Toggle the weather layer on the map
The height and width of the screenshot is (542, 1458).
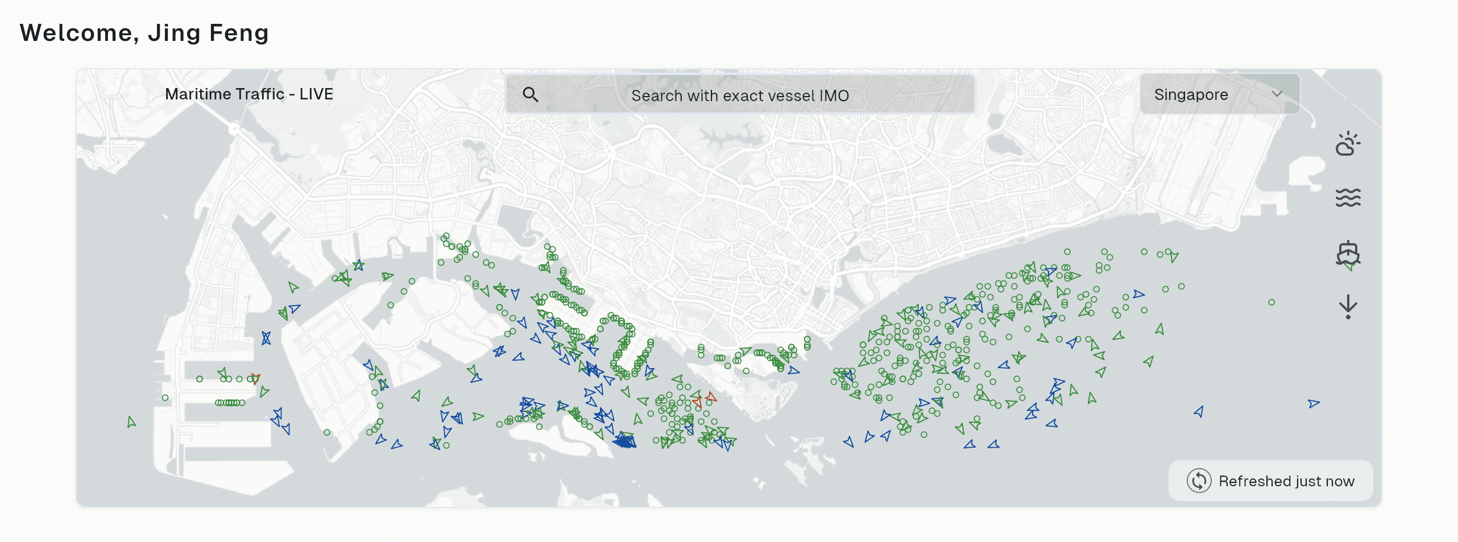coord(1349,145)
